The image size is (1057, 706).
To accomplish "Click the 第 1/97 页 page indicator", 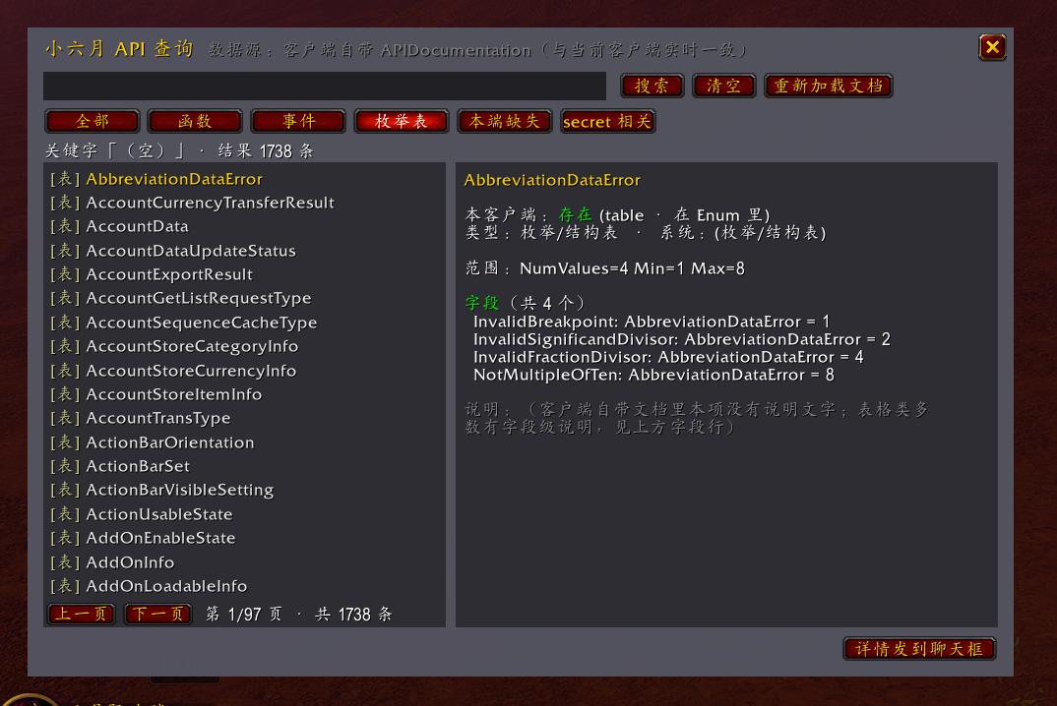I will pos(244,615).
